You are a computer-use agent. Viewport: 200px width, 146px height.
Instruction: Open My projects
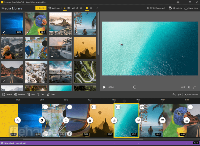pyautogui.click(x=175, y=8)
